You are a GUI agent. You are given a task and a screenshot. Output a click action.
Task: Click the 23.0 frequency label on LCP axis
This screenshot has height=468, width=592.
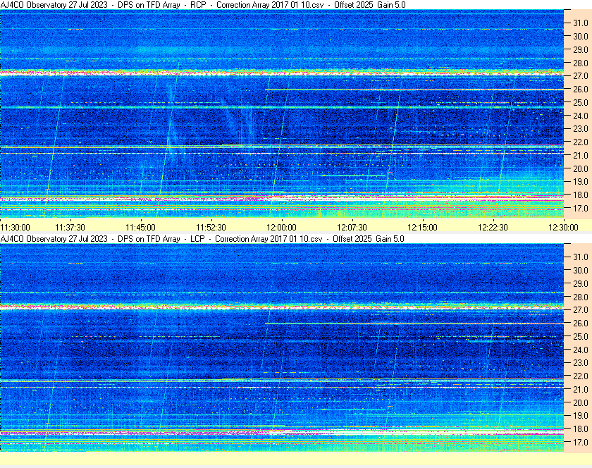pyautogui.click(x=581, y=362)
